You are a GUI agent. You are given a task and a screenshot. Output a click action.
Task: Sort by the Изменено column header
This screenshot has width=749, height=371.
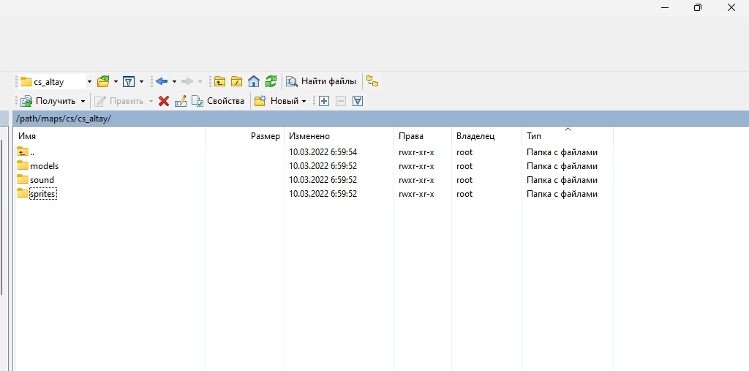pyautogui.click(x=309, y=136)
